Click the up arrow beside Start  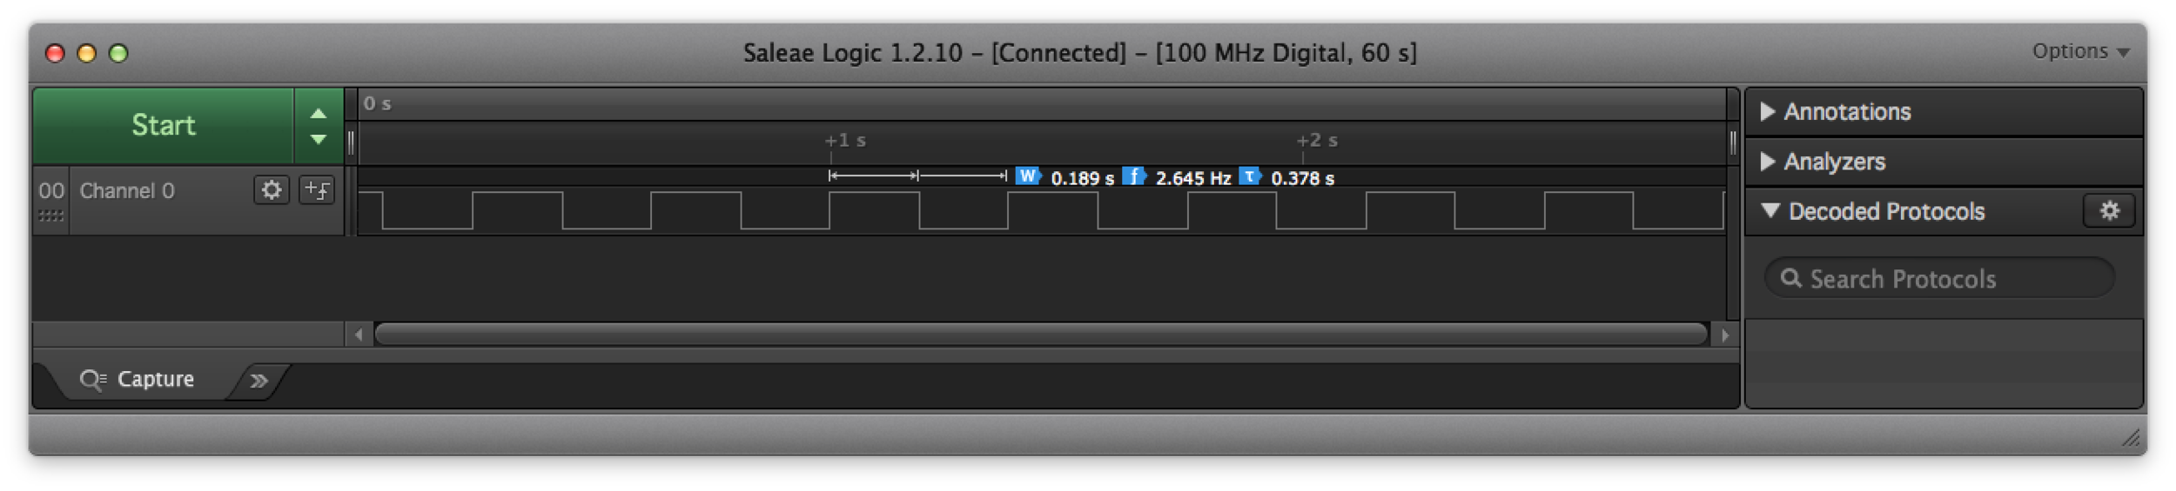(x=319, y=113)
